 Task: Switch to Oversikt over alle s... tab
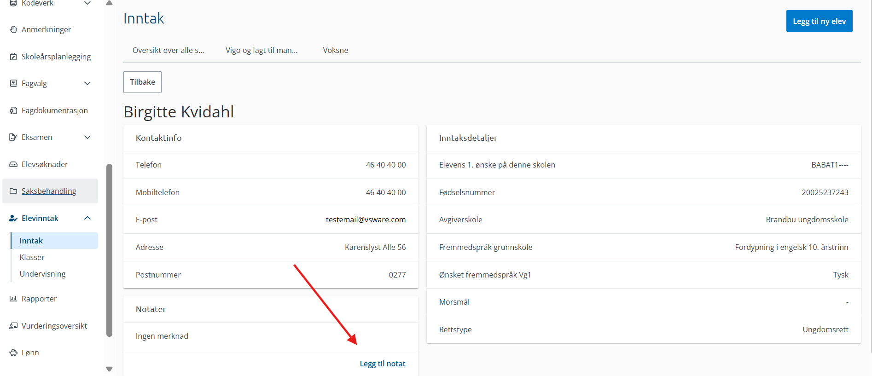tap(168, 50)
